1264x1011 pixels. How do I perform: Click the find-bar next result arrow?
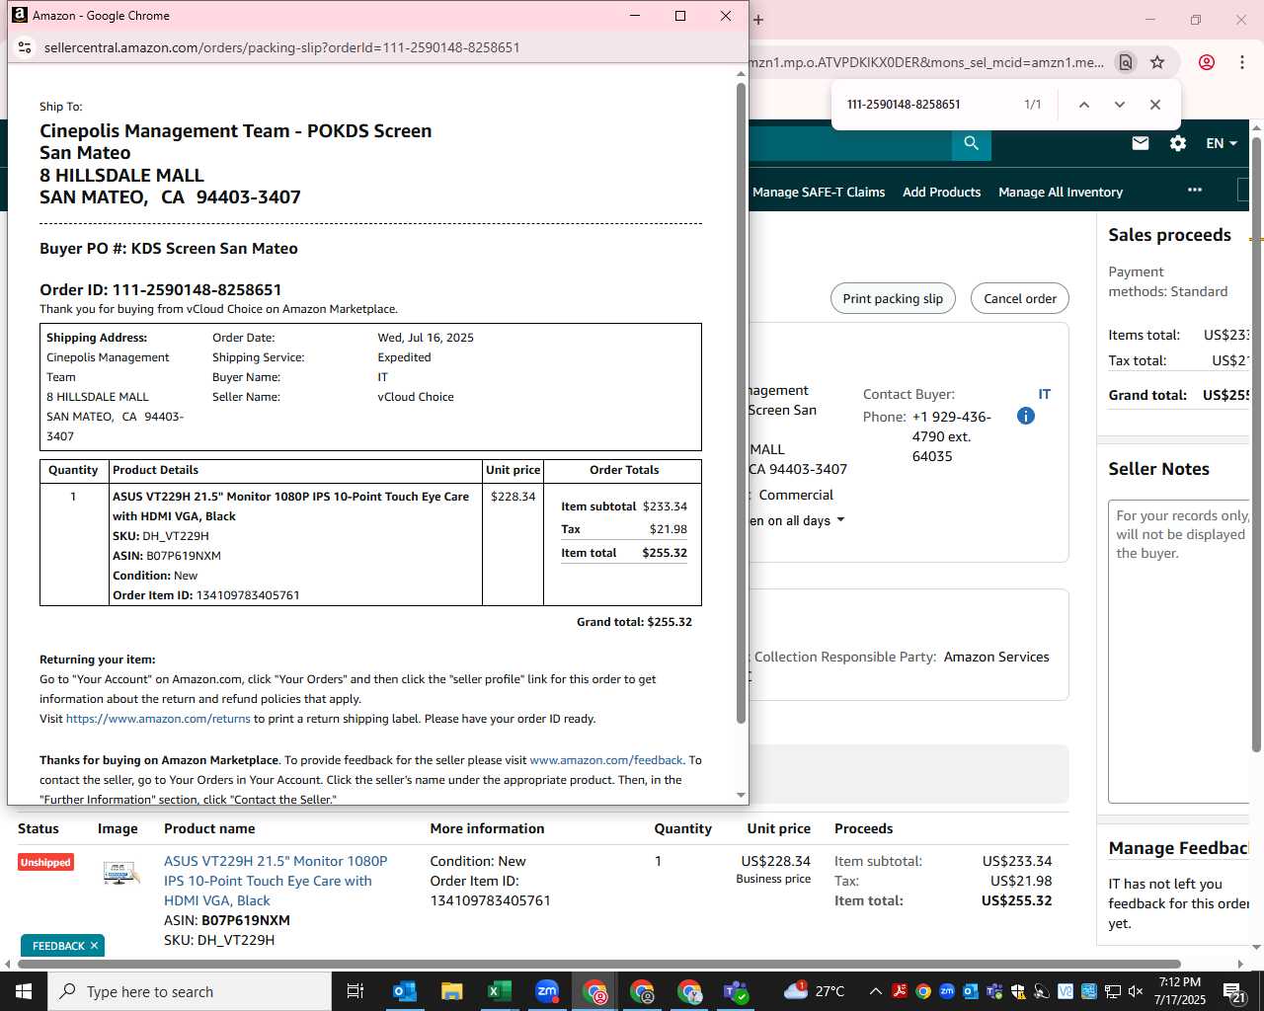[1120, 105]
